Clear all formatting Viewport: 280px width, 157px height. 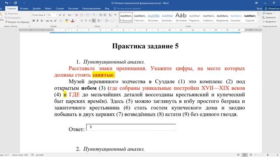pos(77,15)
